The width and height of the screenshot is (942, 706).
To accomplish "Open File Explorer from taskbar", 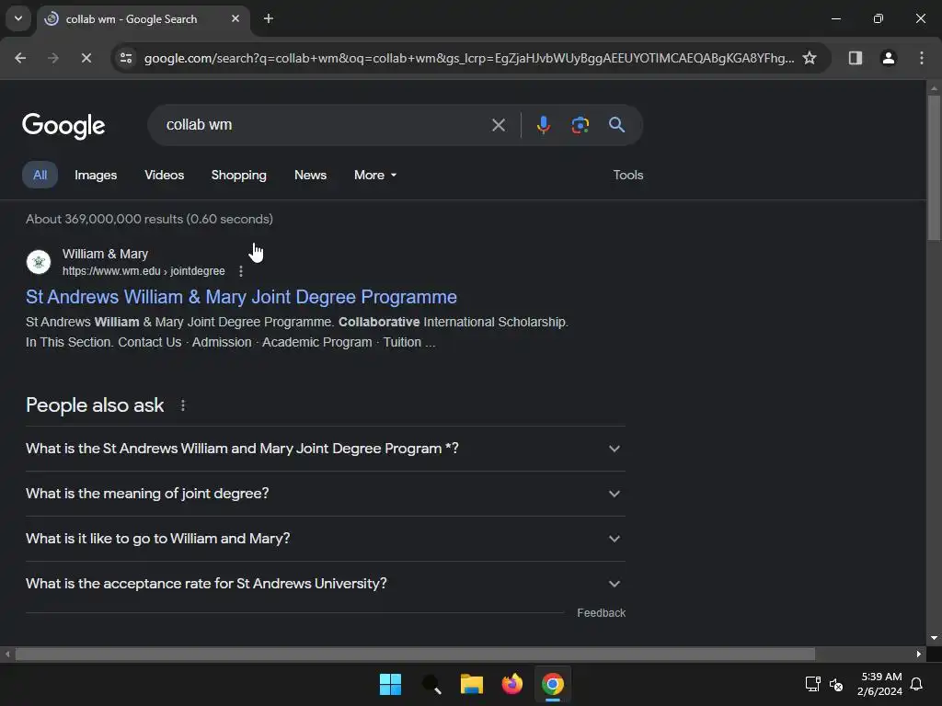I will point(472,684).
